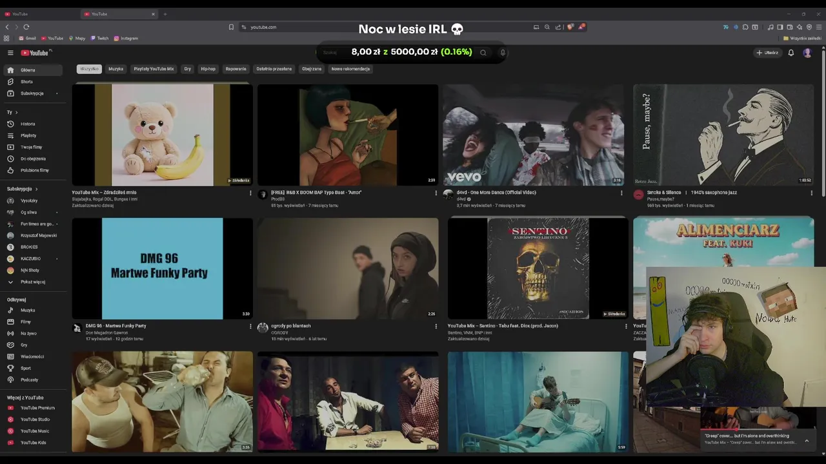This screenshot has height=464, width=826.
Task: Select the Hip-hop filter chip
Action: point(208,69)
